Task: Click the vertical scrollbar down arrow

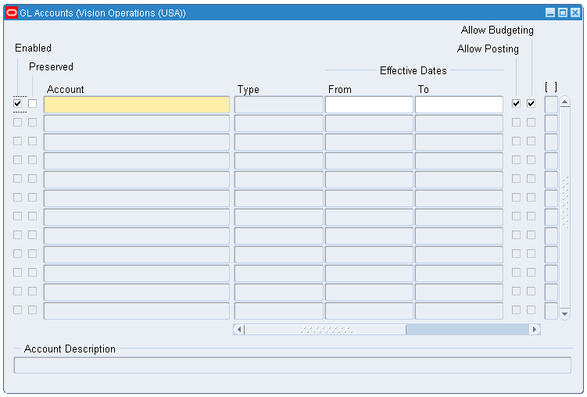Action: pyautogui.click(x=565, y=314)
